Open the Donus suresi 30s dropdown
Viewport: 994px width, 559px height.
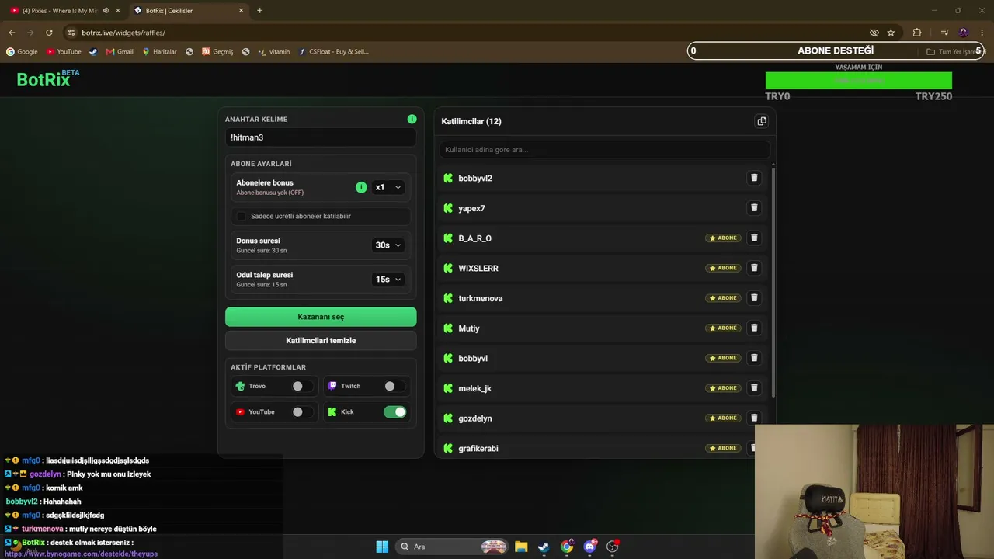pyautogui.click(x=388, y=245)
